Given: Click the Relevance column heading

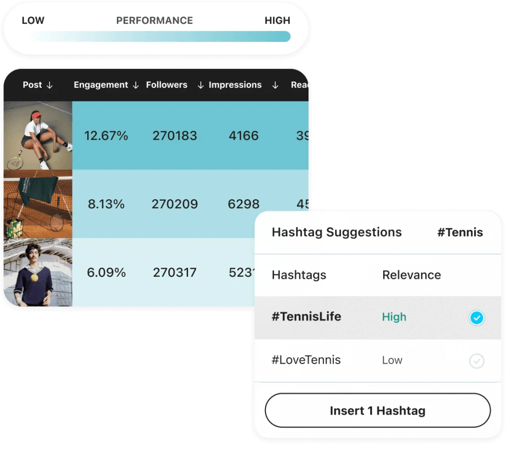Looking at the screenshot, I should tap(411, 275).
